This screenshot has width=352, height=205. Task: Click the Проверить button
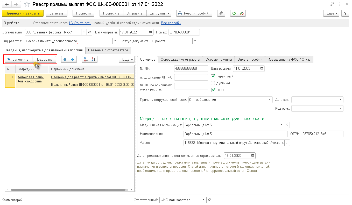pyautogui.click(x=111, y=13)
